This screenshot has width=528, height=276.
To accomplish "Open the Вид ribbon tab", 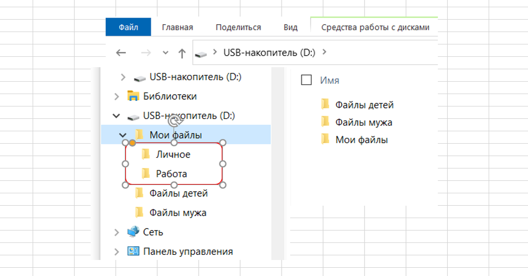I will (x=290, y=27).
